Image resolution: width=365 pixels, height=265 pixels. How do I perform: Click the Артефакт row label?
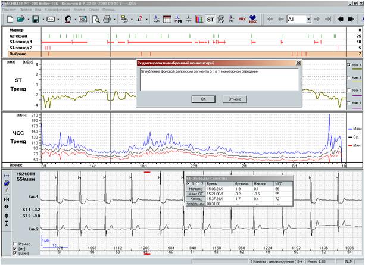[x=18, y=36]
